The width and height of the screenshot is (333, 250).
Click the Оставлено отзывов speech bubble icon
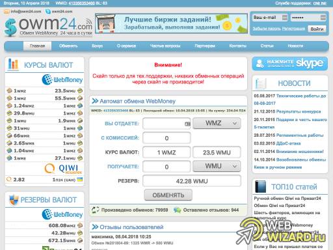click(x=178, y=210)
